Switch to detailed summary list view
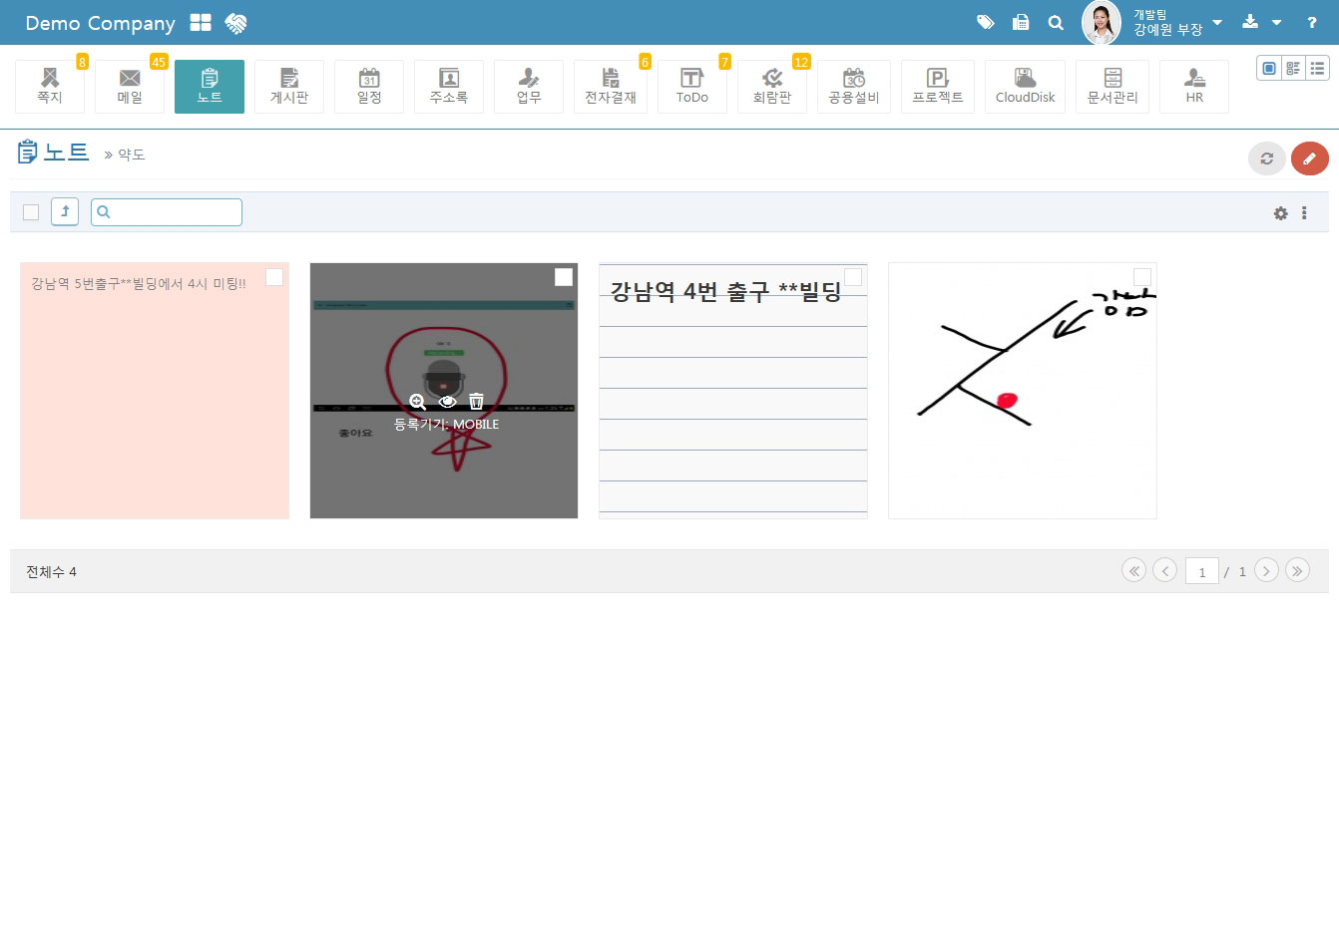 click(1293, 68)
